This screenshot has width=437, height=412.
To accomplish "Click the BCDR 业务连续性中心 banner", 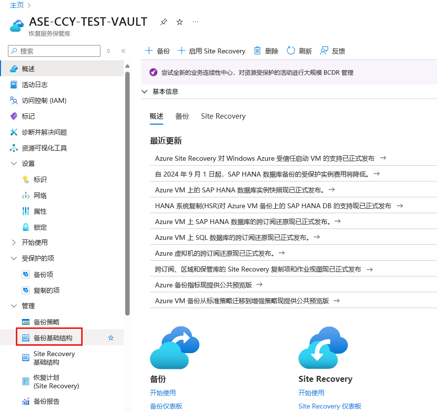I will click(289, 72).
